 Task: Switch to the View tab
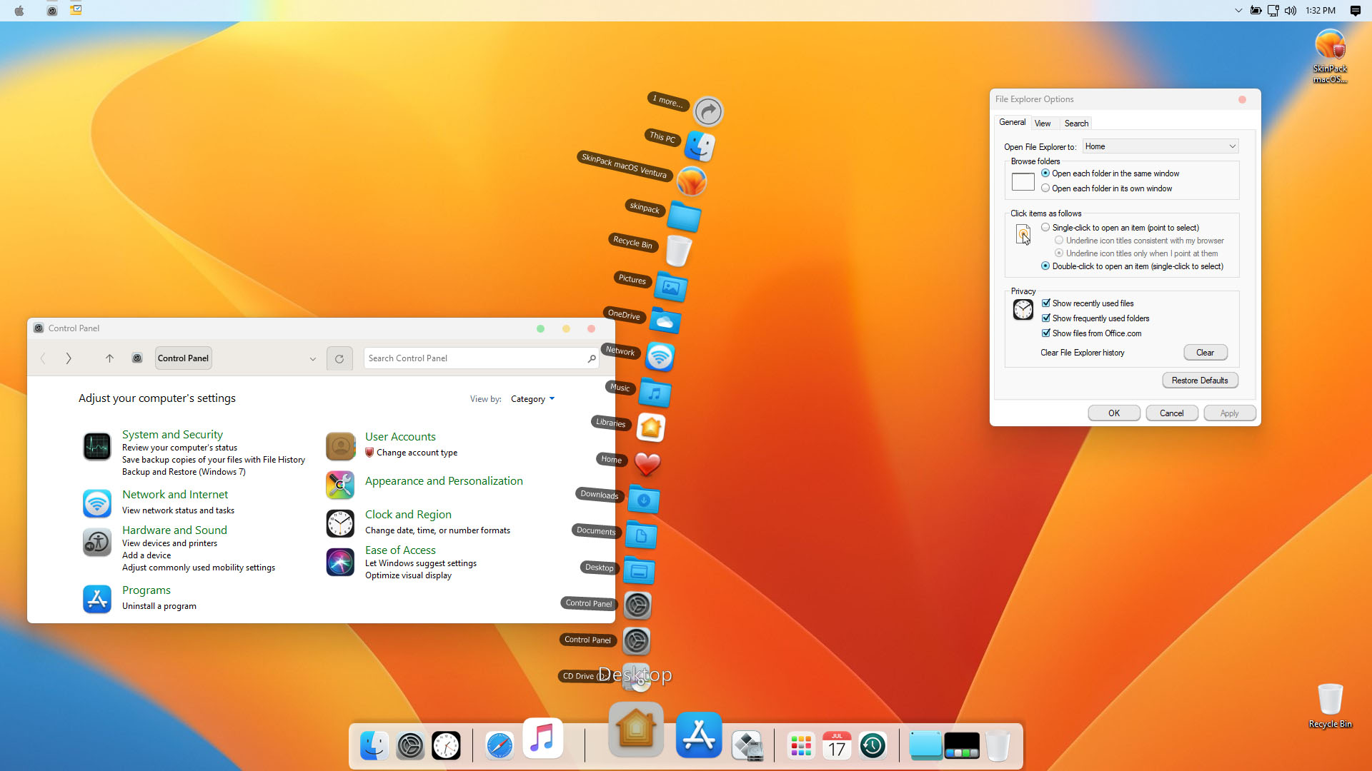[x=1043, y=124]
